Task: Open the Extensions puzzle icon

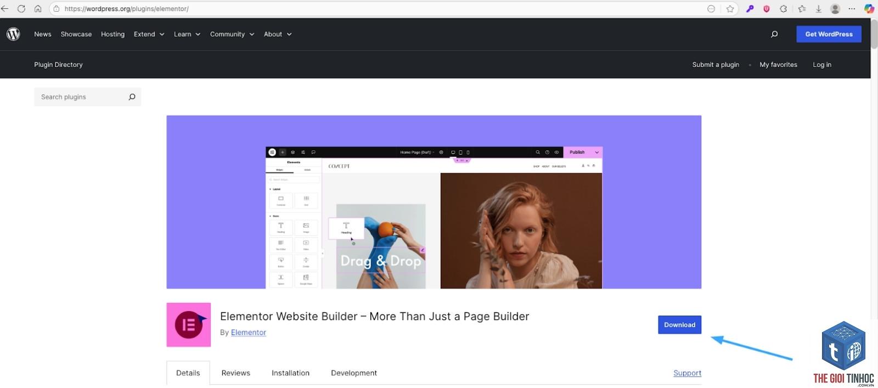Action: [784, 9]
